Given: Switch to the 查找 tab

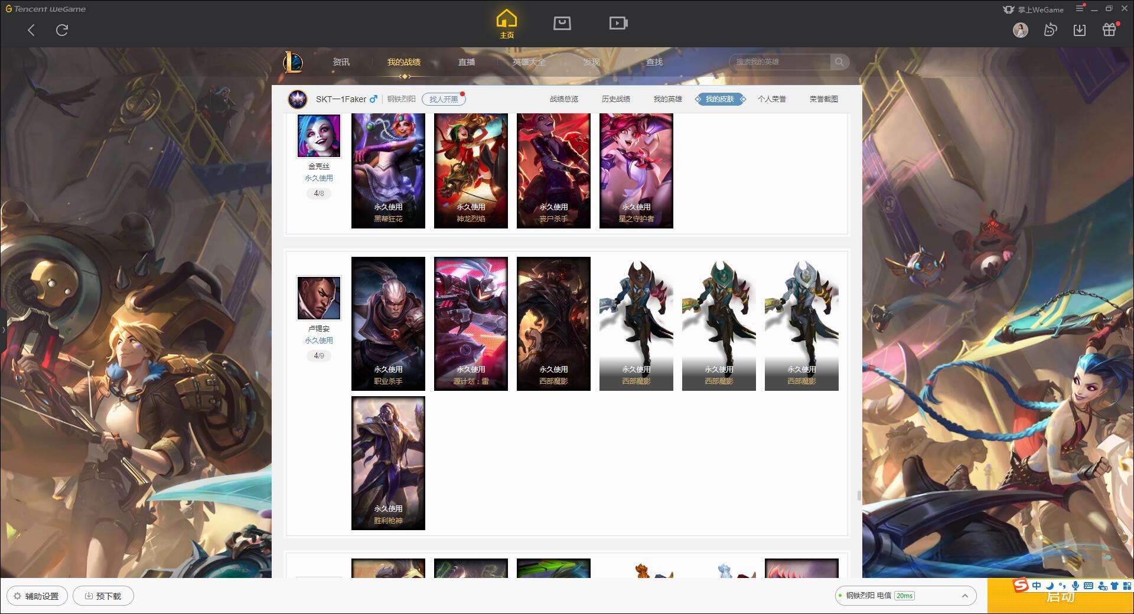Looking at the screenshot, I should [x=654, y=62].
